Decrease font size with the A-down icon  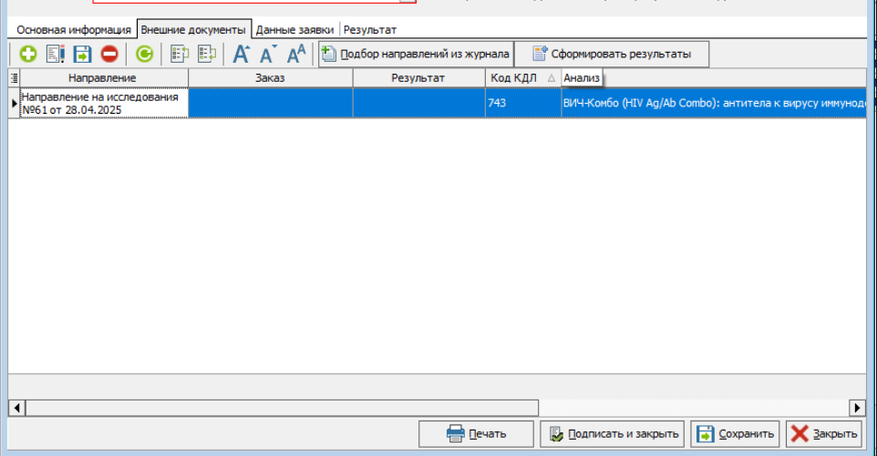[268, 55]
